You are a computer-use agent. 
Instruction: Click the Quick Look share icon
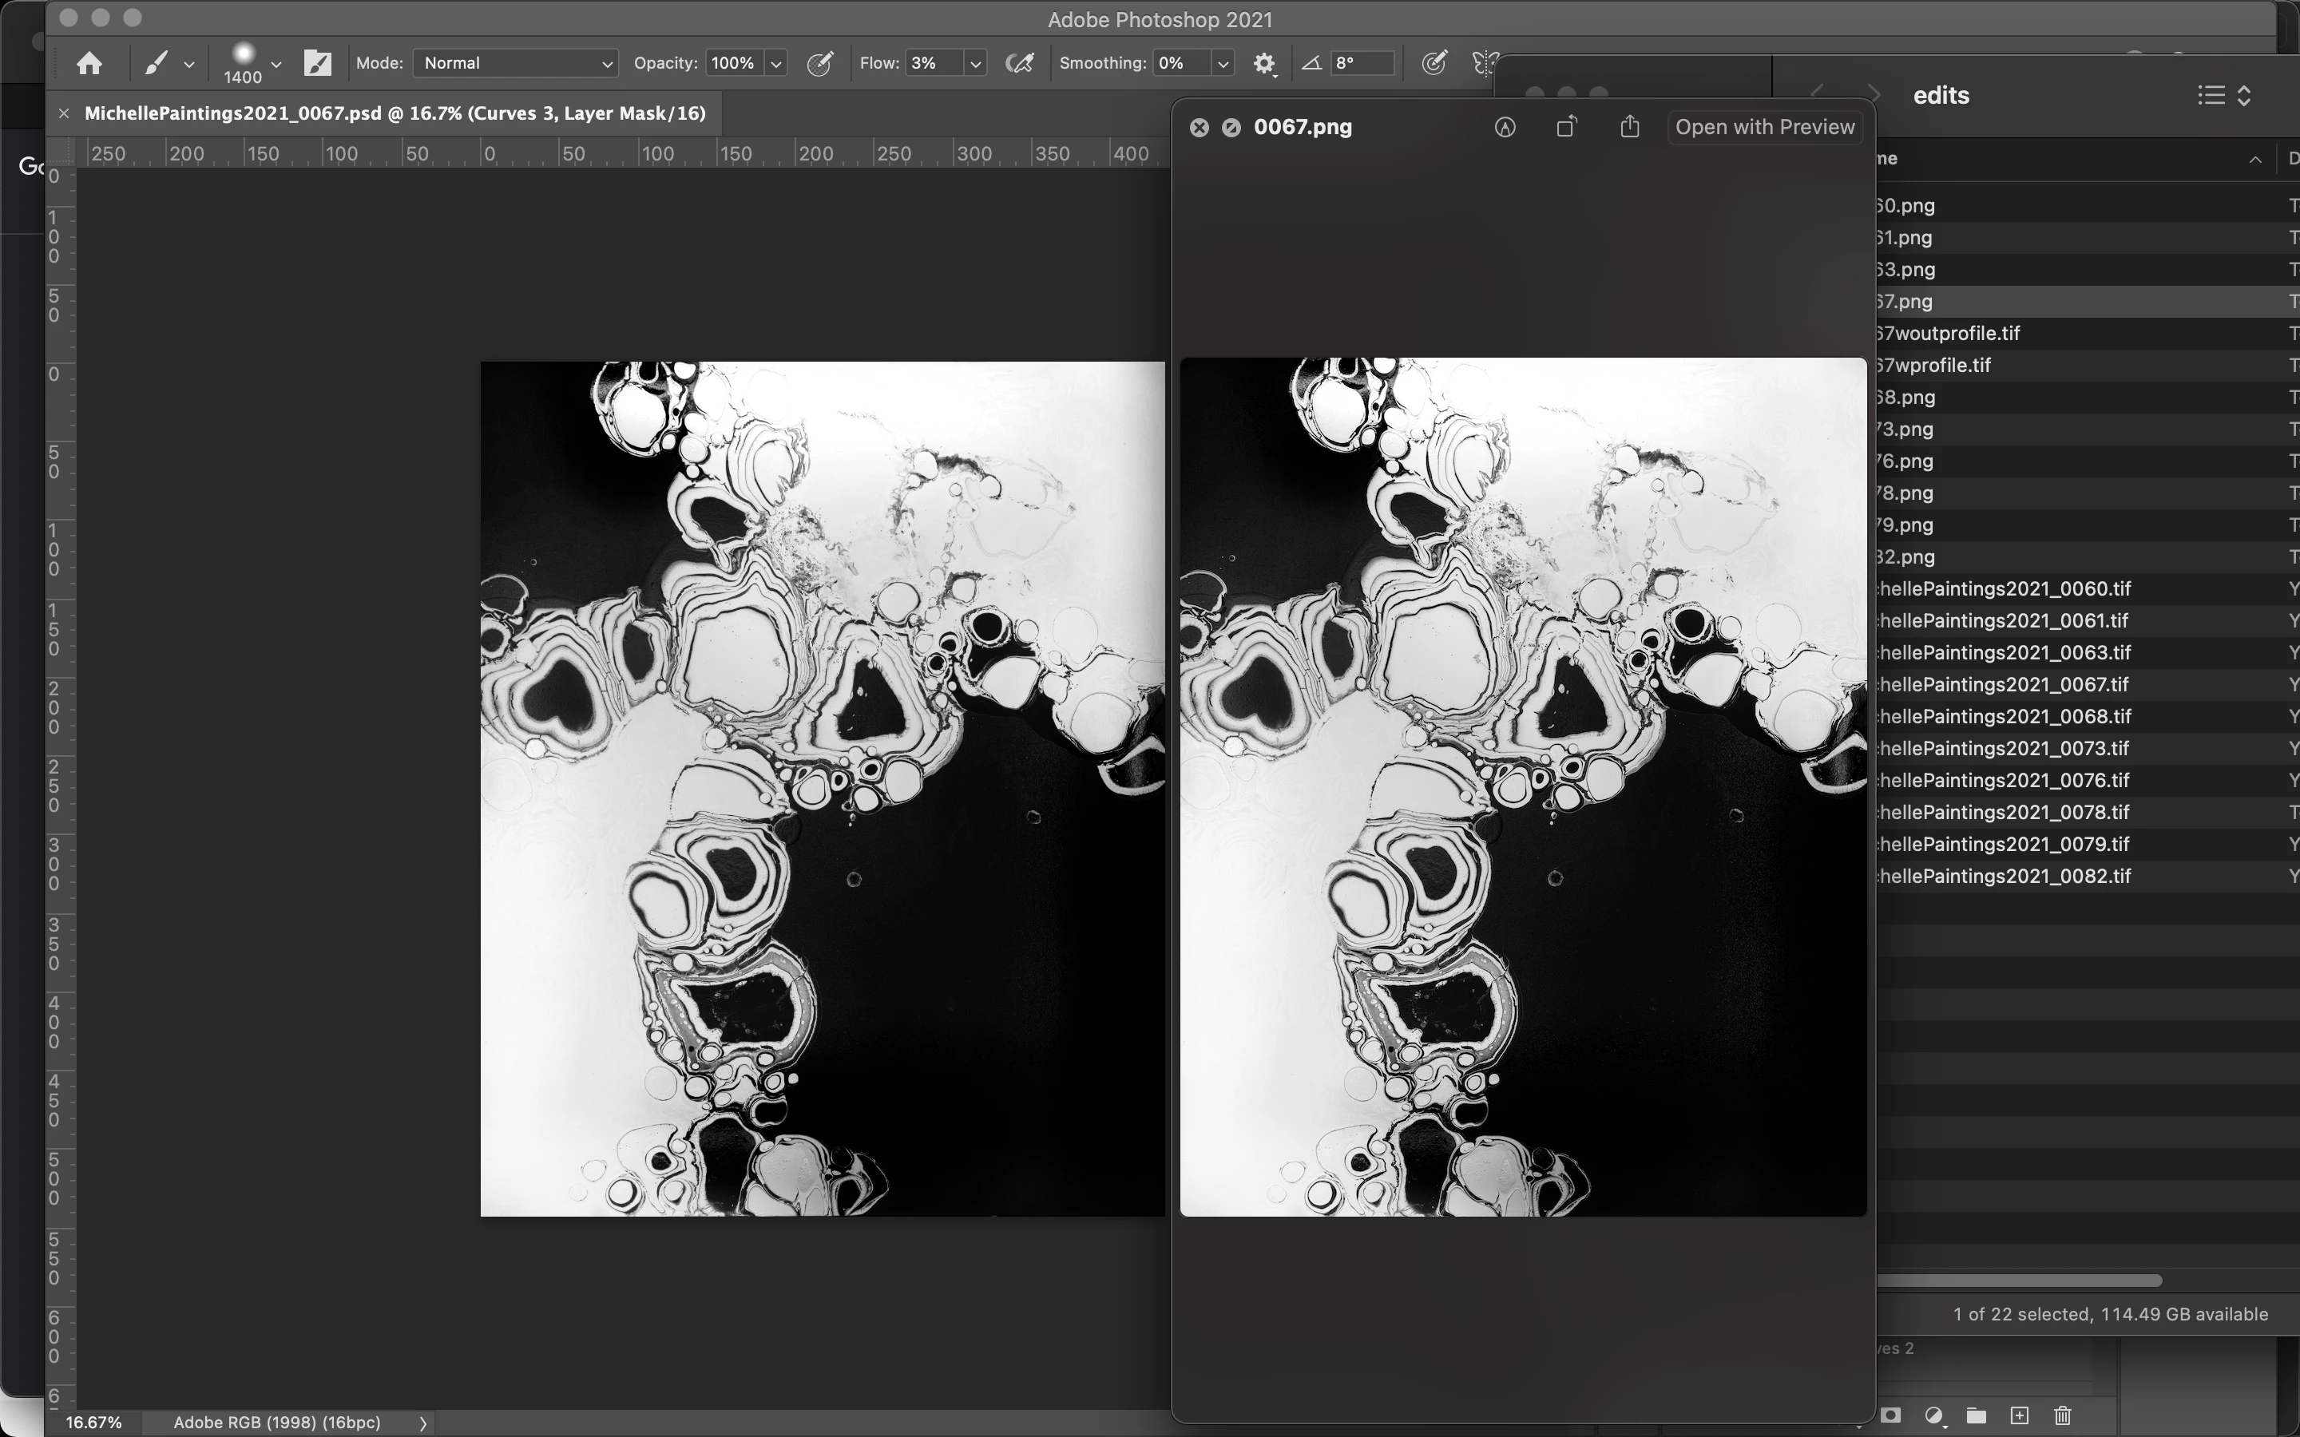1630,128
